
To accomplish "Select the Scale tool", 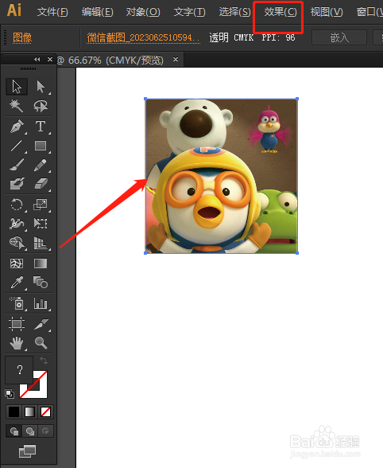I will 41,205.
